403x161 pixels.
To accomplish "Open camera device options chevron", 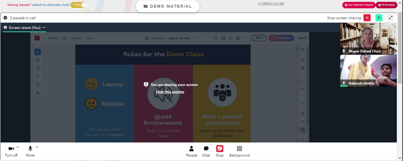I will 18,147.
